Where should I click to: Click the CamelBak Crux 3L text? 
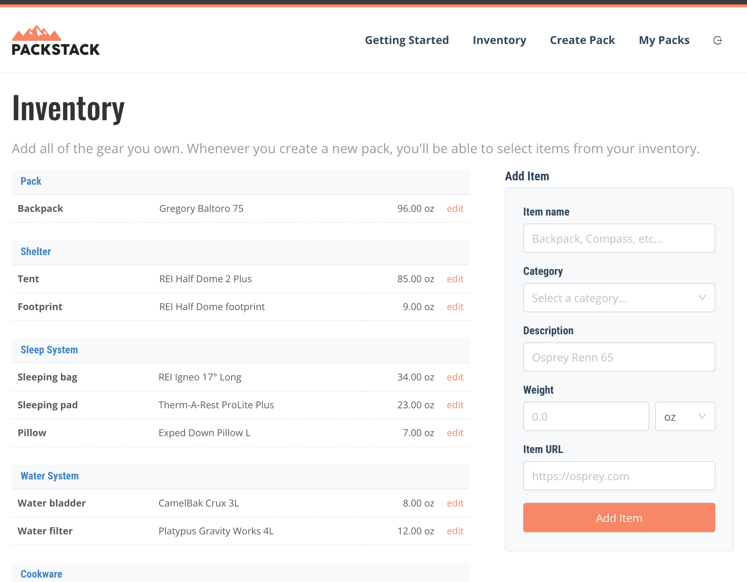pyautogui.click(x=199, y=503)
